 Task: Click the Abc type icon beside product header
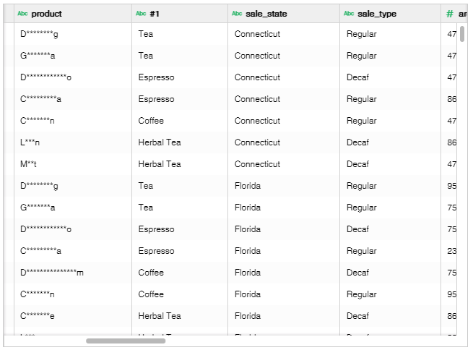click(x=22, y=14)
